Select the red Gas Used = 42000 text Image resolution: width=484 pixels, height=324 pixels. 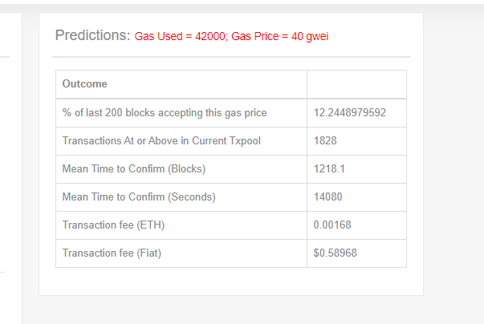tap(180, 36)
